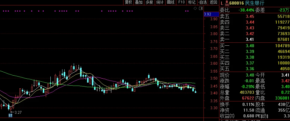This screenshot has width=290, height=121.
Task: Click the 3.27 low price annotation
Action: point(18,112)
